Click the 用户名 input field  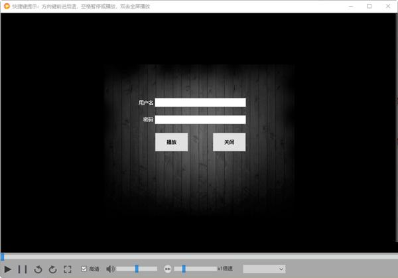coord(200,102)
